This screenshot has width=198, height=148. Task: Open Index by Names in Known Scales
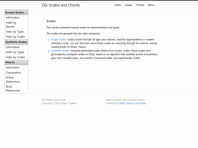coord(11,25)
